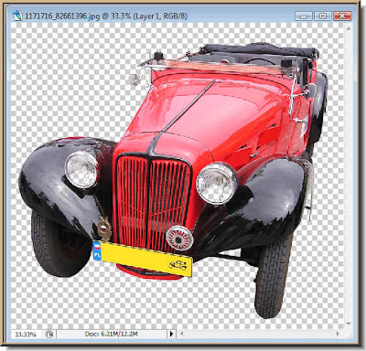Image resolution: width=366 pixels, height=351 pixels.
Task: Click the horizontal scrollbar right arrow
Action: point(339,334)
